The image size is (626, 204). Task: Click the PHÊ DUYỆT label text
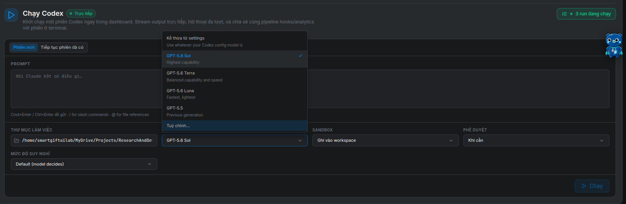pyautogui.click(x=475, y=130)
